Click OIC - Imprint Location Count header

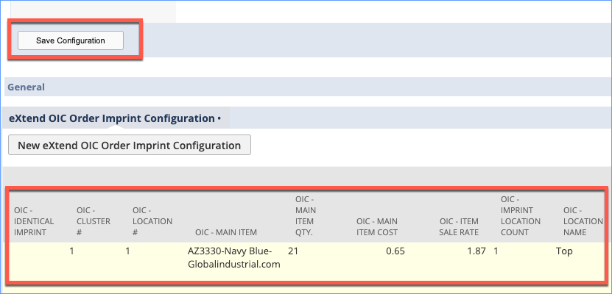521,216
